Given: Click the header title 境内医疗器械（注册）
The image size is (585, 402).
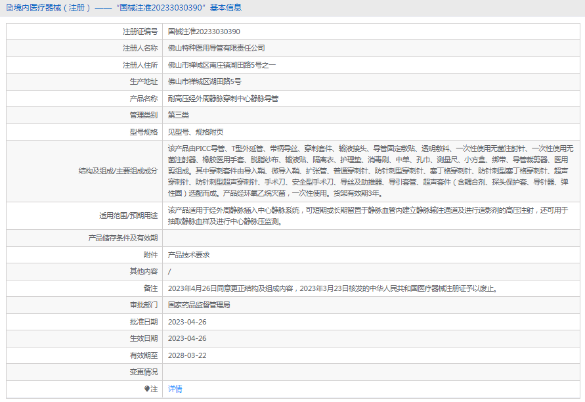Looking at the screenshot, I should point(53,8).
